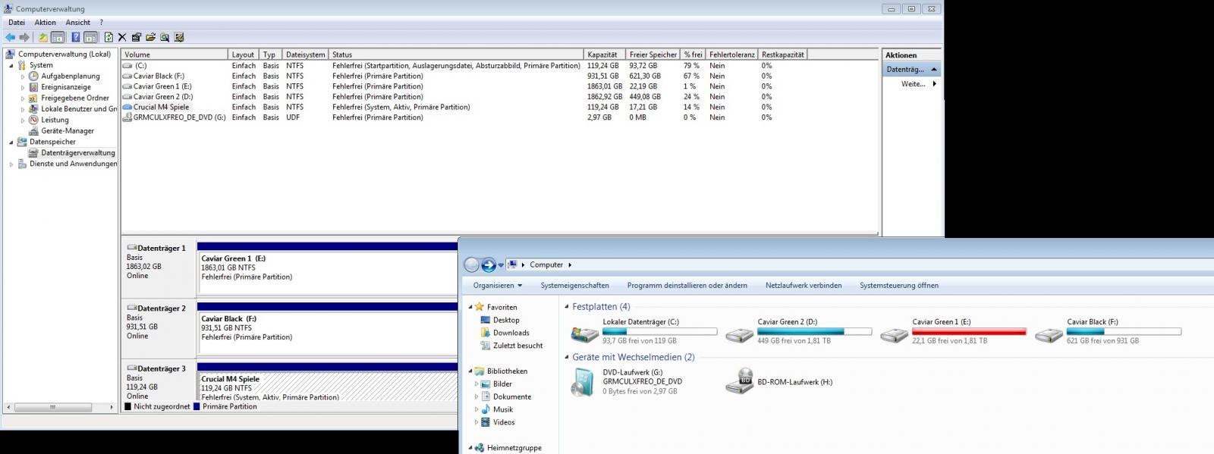This screenshot has width=1214, height=454.
Task: Collapse the Favoriten group in Explorer sidebar
Action: (x=470, y=307)
